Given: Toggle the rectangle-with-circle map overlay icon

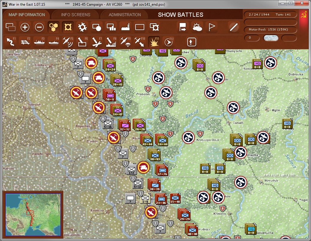Looking at the screenshot, I should [x=97, y=27].
